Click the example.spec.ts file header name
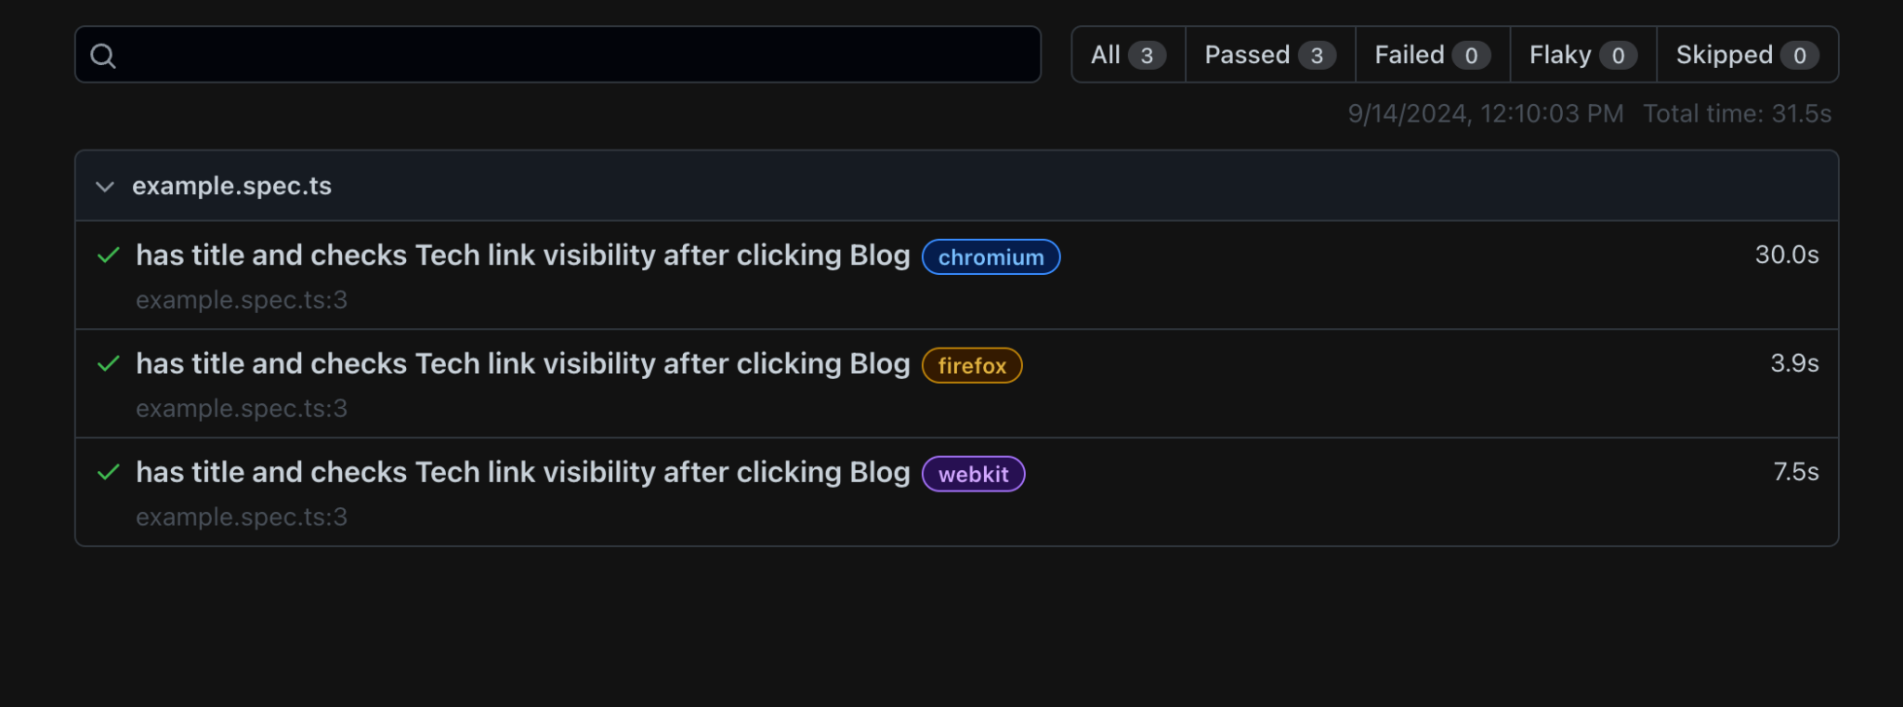 point(231,186)
